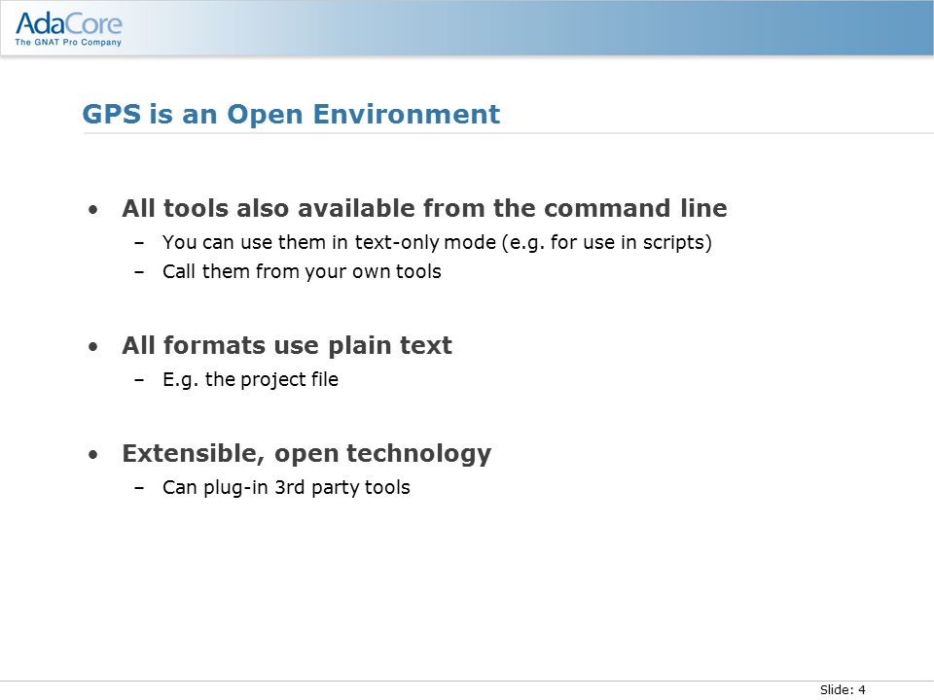Click 'All tools also available from the command line'

(x=424, y=208)
